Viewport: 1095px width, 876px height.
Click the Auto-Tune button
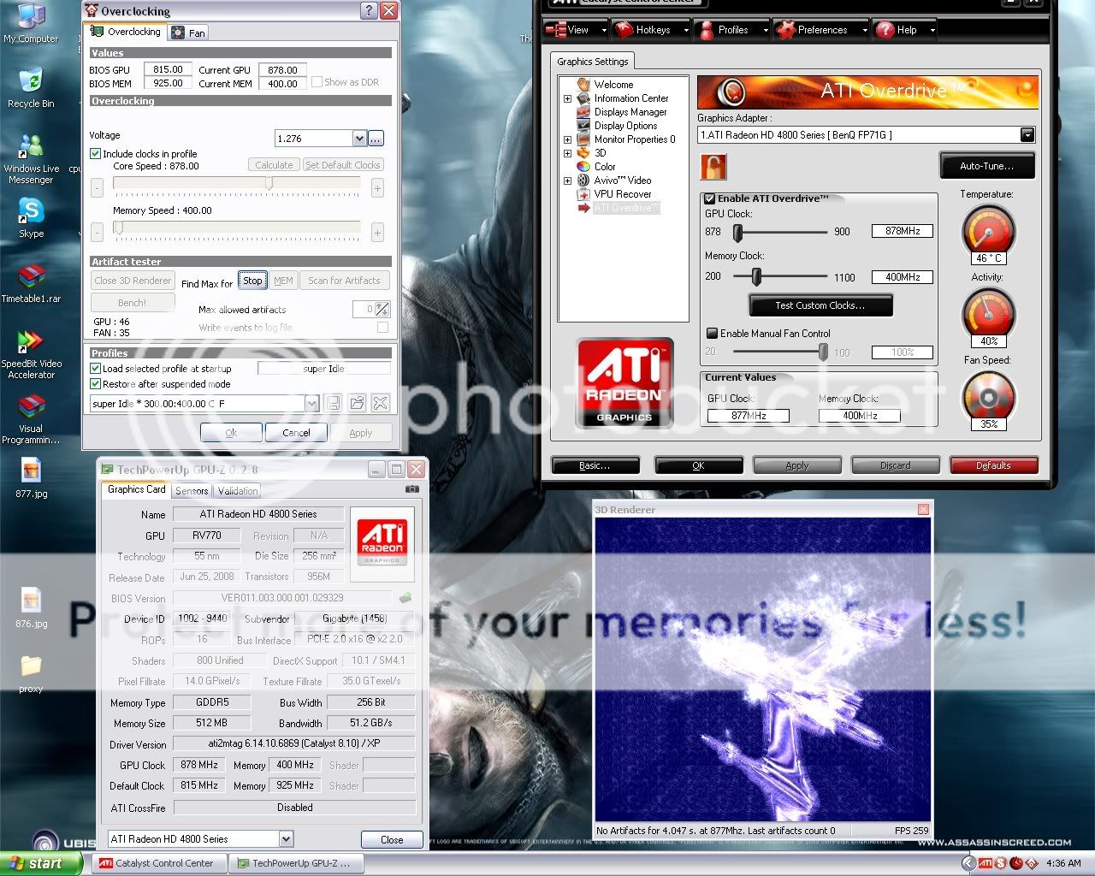point(986,166)
